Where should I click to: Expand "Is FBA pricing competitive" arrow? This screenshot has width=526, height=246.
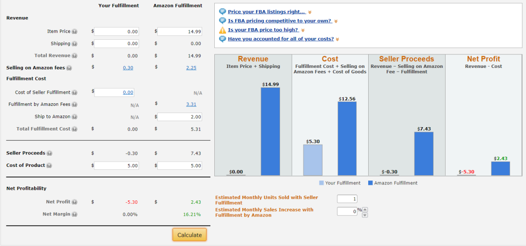[336, 21]
